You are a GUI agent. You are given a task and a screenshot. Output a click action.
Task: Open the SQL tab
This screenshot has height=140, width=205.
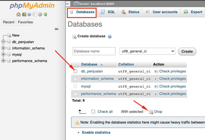108,12
